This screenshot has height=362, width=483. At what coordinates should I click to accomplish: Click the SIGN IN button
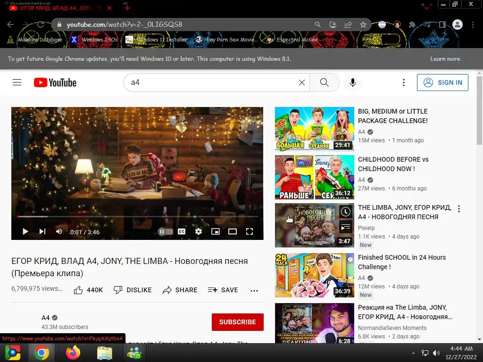[442, 82]
